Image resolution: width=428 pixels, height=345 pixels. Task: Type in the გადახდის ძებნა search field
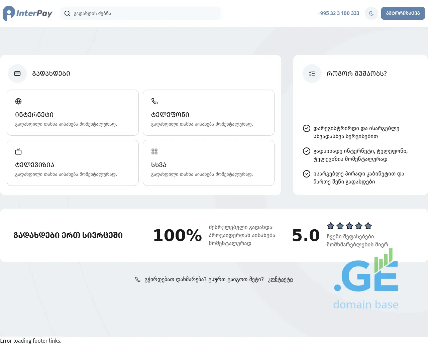(x=144, y=13)
